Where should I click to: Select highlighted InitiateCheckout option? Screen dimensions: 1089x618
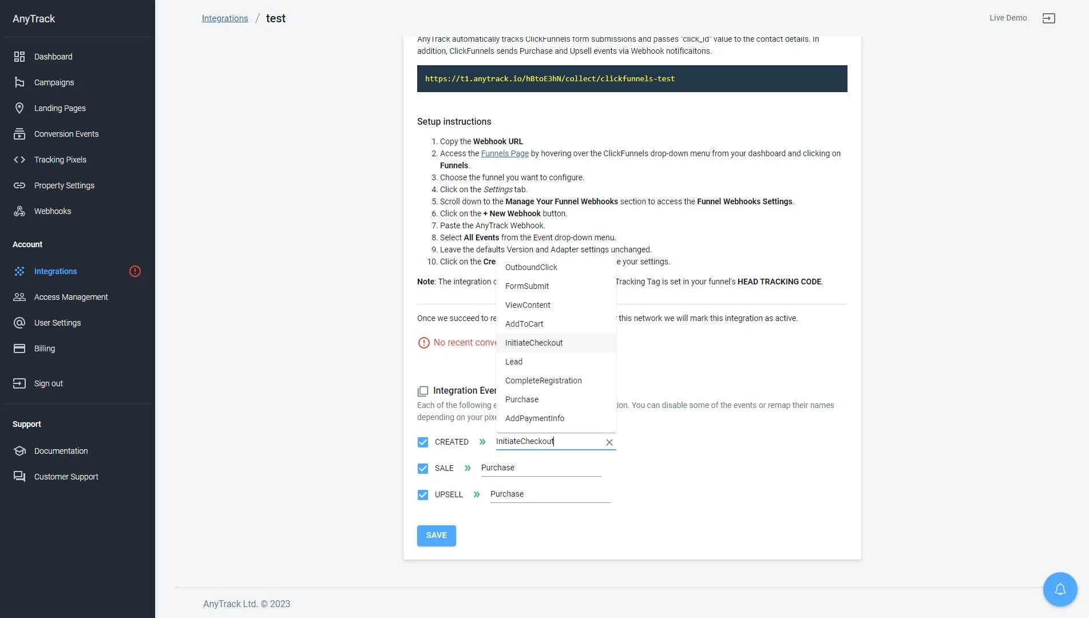(x=556, y=343)
